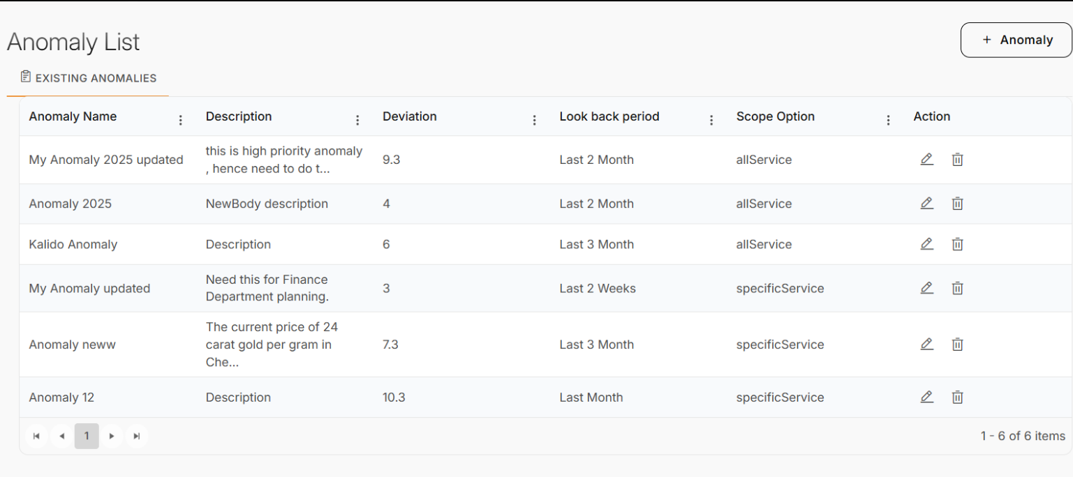The width and height of the screenshot is (1073, 477).
Task: Go to next page of table
Action: (x=112, y=437)
